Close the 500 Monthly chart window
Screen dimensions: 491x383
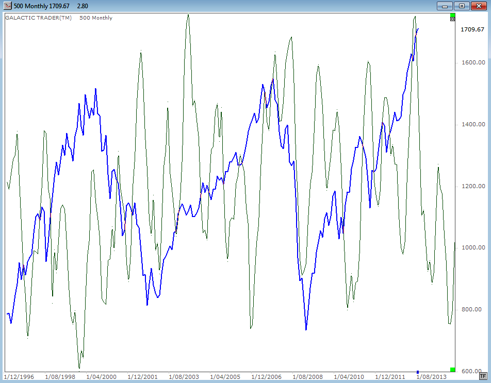tap(479, 6)
